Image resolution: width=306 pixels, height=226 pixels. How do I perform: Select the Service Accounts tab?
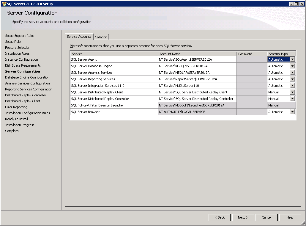[79, 37]
